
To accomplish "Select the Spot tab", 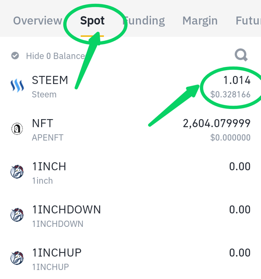I will [92, 20].
